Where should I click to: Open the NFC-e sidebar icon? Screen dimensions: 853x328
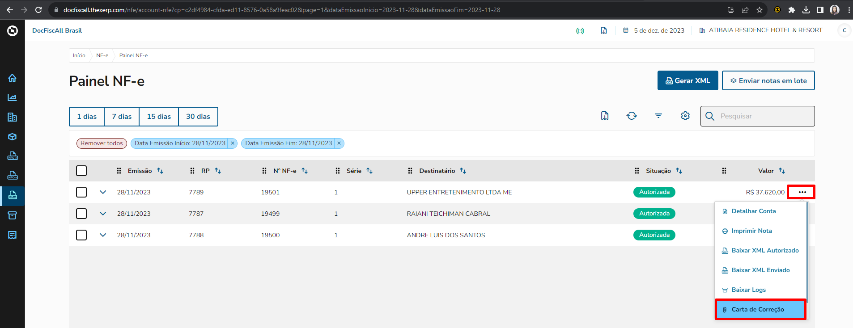12,176
